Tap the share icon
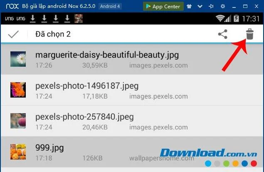Image resolution: width=264 pixels, height=172 pixels. point(223,34)
